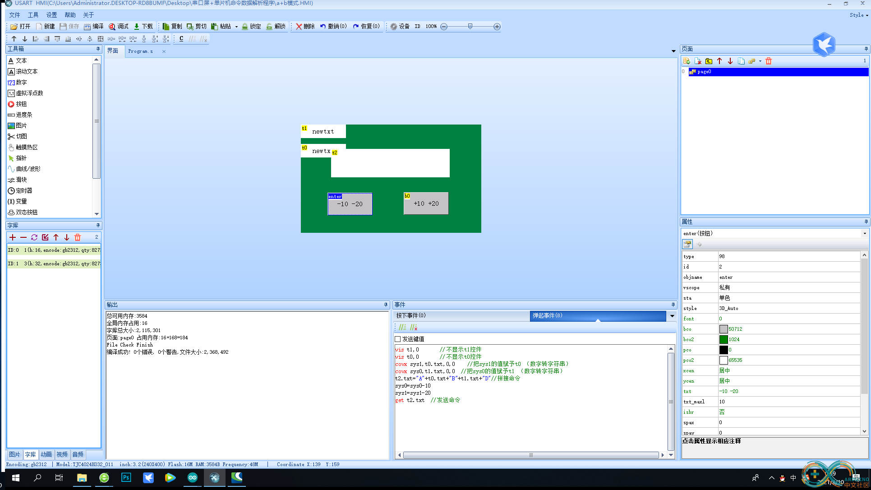Select the +10 +20 button on canvas

click(x=426, y=203)
